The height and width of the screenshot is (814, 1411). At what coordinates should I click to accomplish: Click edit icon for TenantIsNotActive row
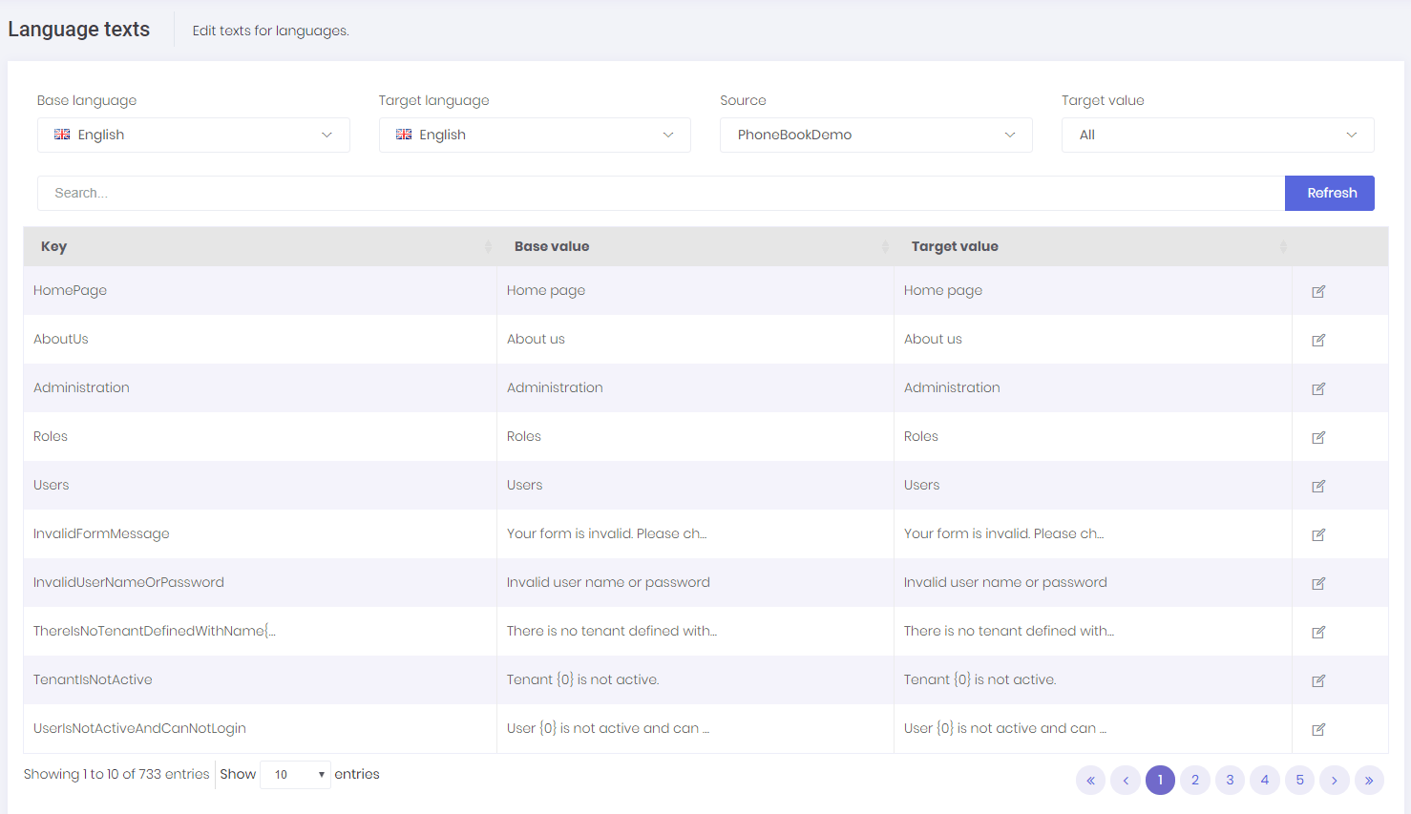tap(1318, 680)
